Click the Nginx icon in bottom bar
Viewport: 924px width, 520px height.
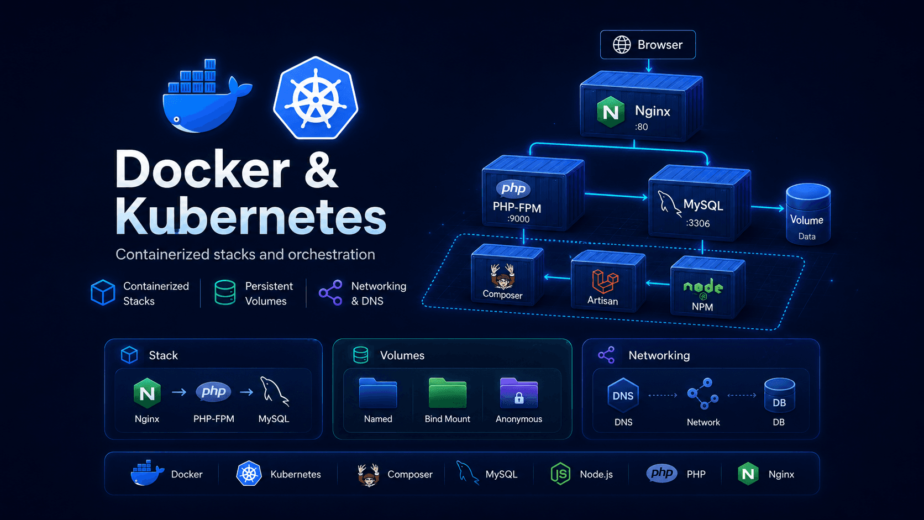(x=748, y=474)
